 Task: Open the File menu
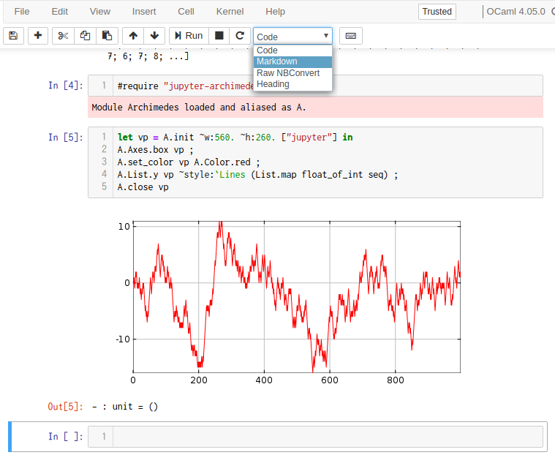[x=22, y=12]
